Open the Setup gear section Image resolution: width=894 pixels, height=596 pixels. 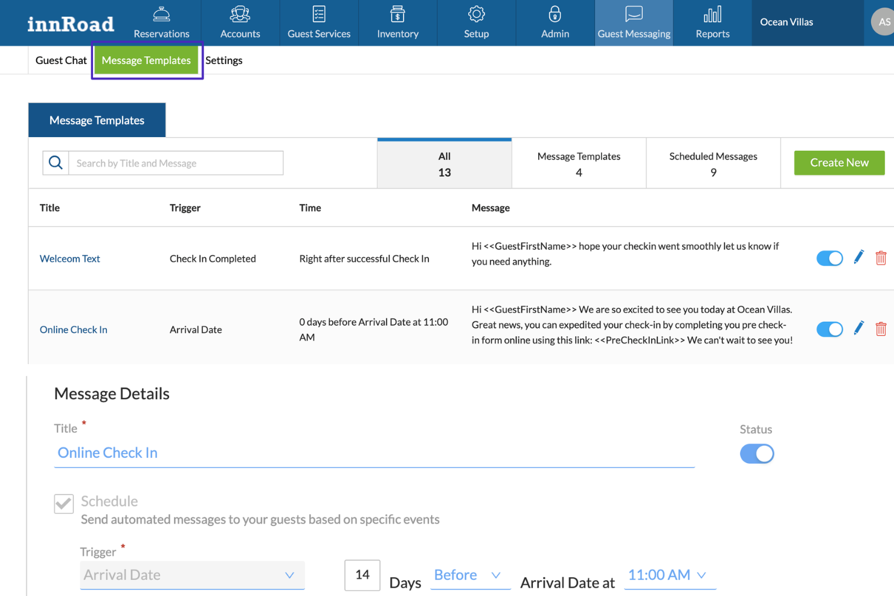[476, 22]
